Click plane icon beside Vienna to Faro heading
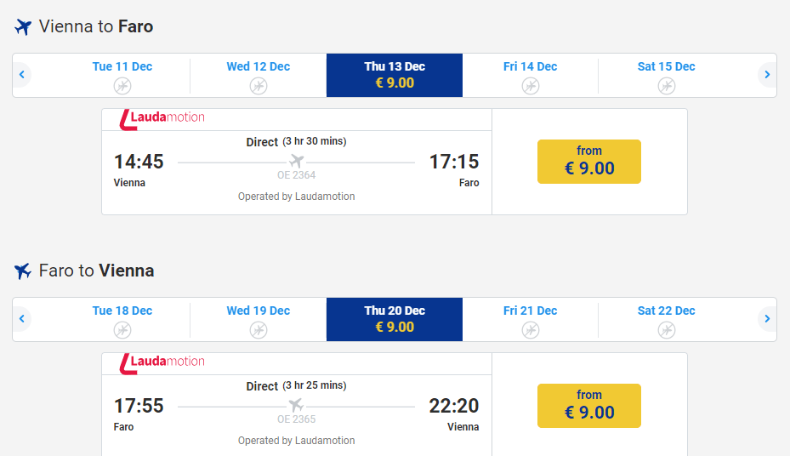This screenshot has width=790, height=456. (23, 26)
